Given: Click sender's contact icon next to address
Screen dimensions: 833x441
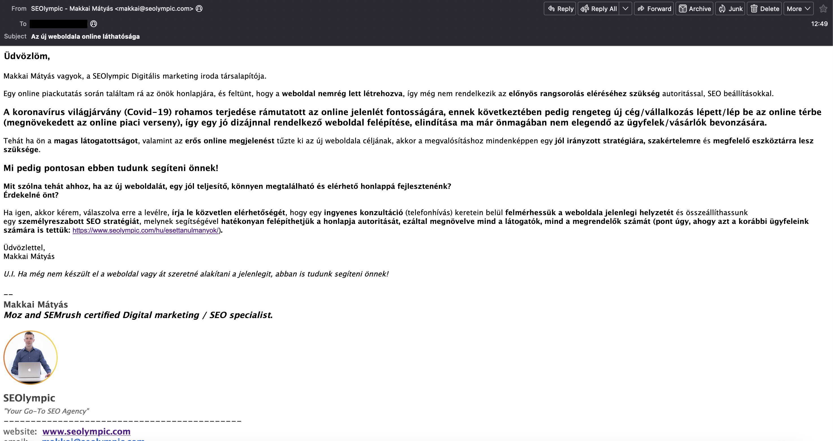Looking at the screenshot, I should pos(199,9).
